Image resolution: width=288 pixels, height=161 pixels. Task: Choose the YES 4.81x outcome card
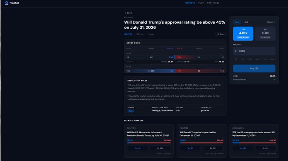pos(243,34)
